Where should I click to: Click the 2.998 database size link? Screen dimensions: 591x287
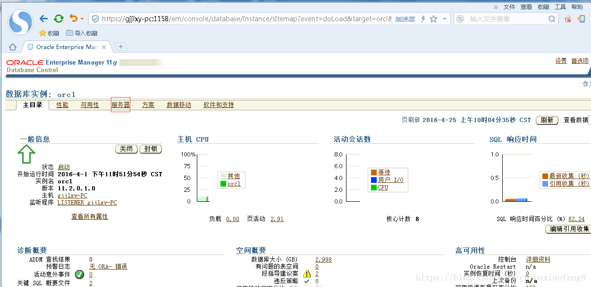click(x=323, y=260)
